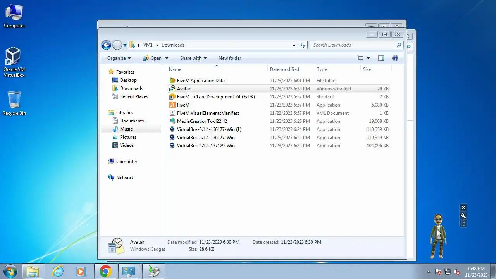This screenshot has width=496, height=279.
Task: Select the MediaCreationTool22H2 file icon
Action: point(172,121)
